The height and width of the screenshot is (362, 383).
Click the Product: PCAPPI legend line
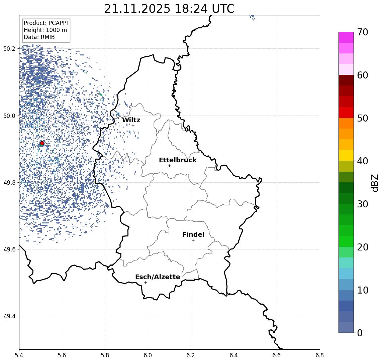(46, 23)
